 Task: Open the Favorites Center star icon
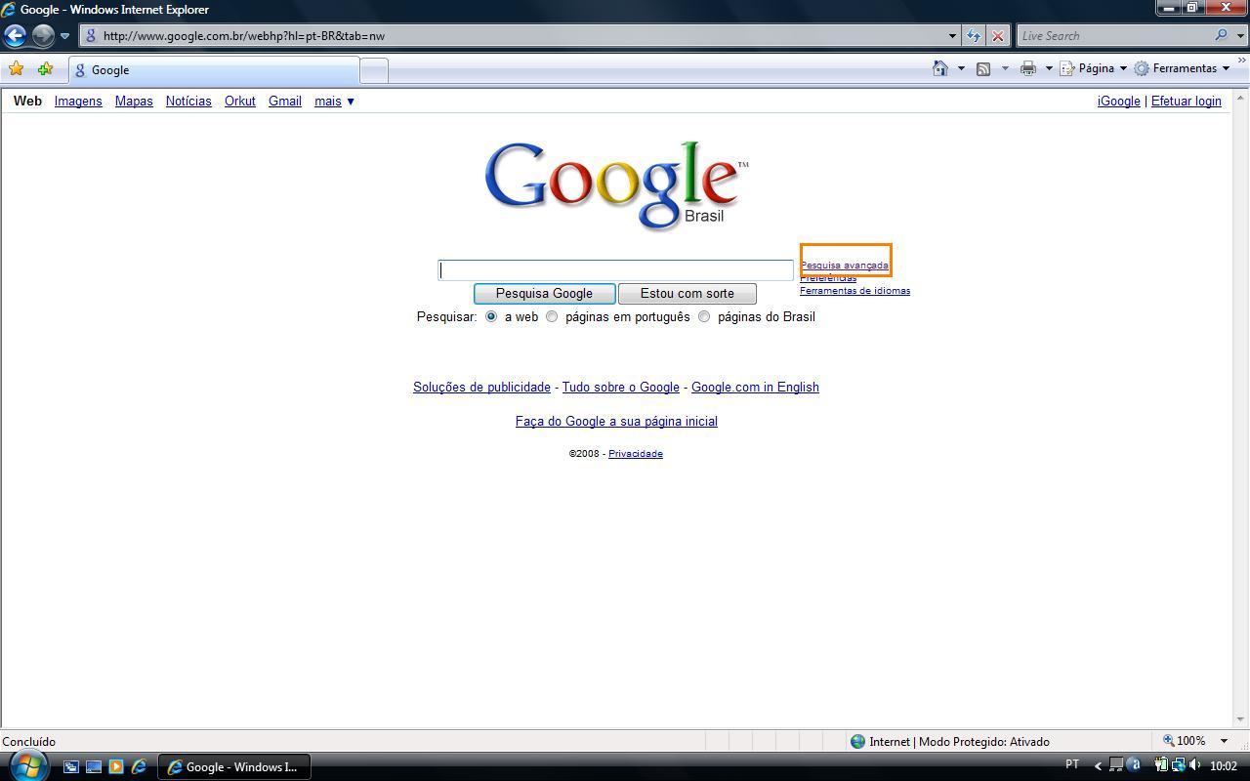tap(16, 69)
